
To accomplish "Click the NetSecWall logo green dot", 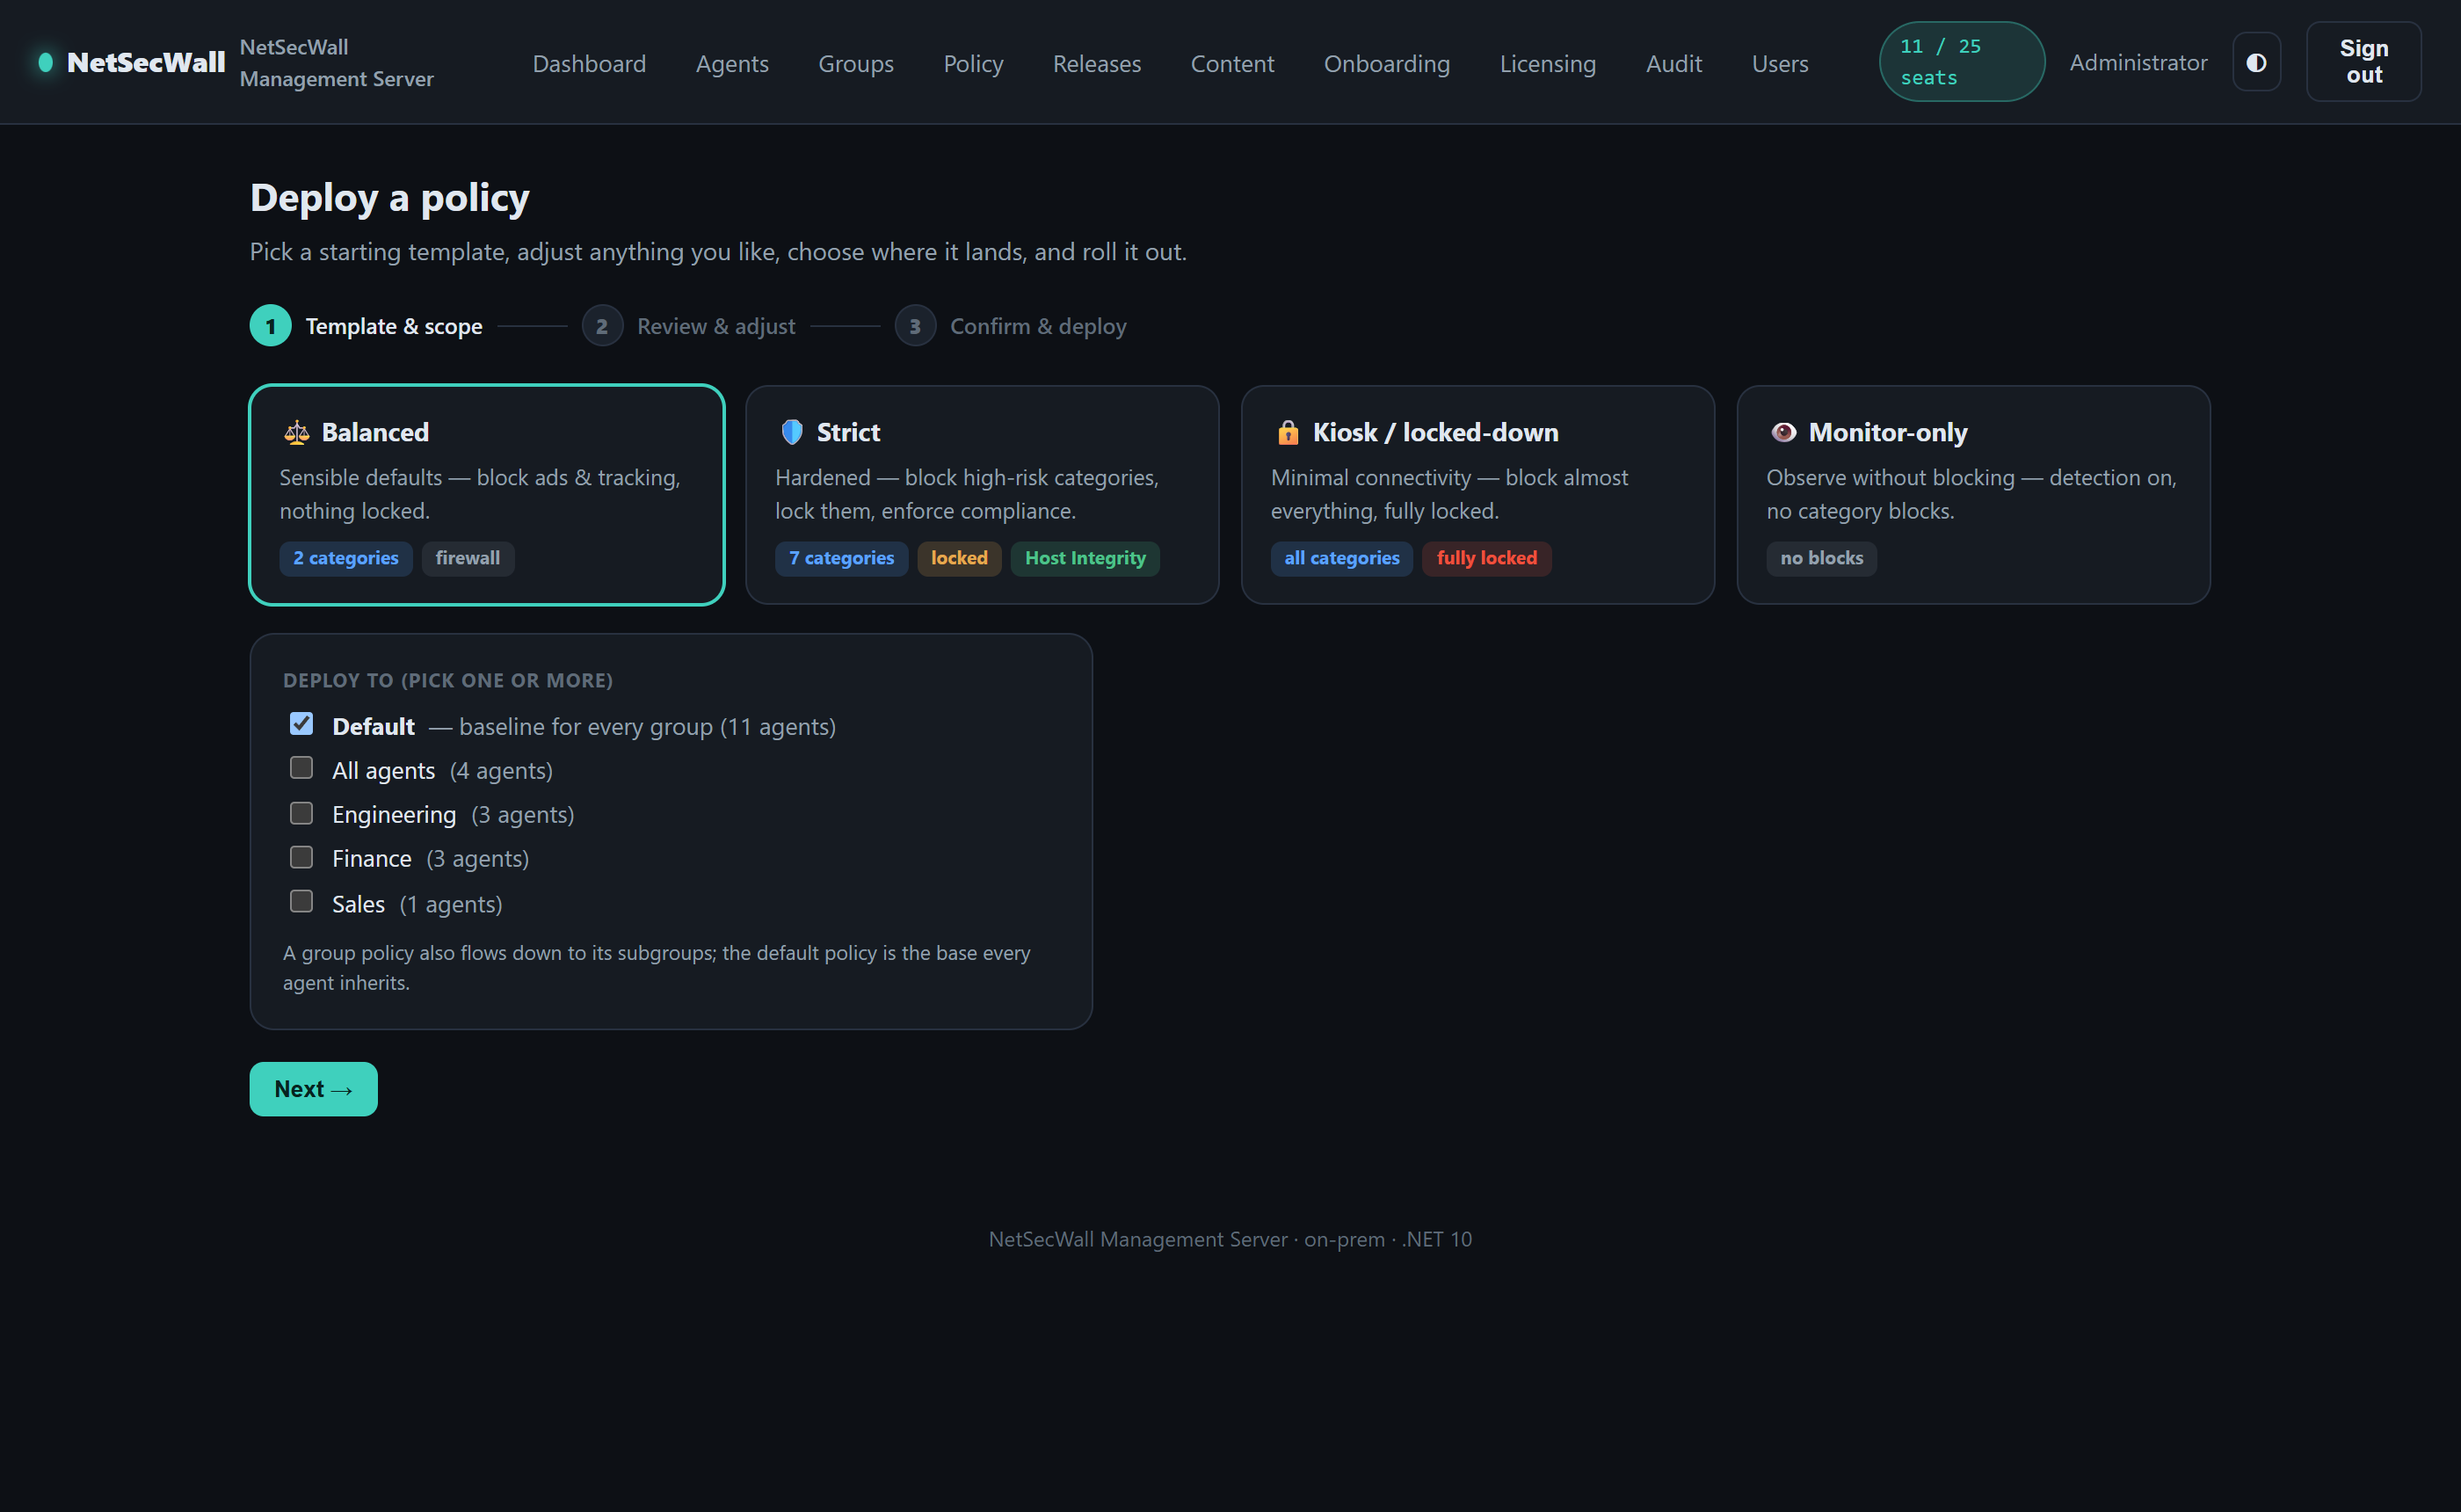I will click(45, 62).
